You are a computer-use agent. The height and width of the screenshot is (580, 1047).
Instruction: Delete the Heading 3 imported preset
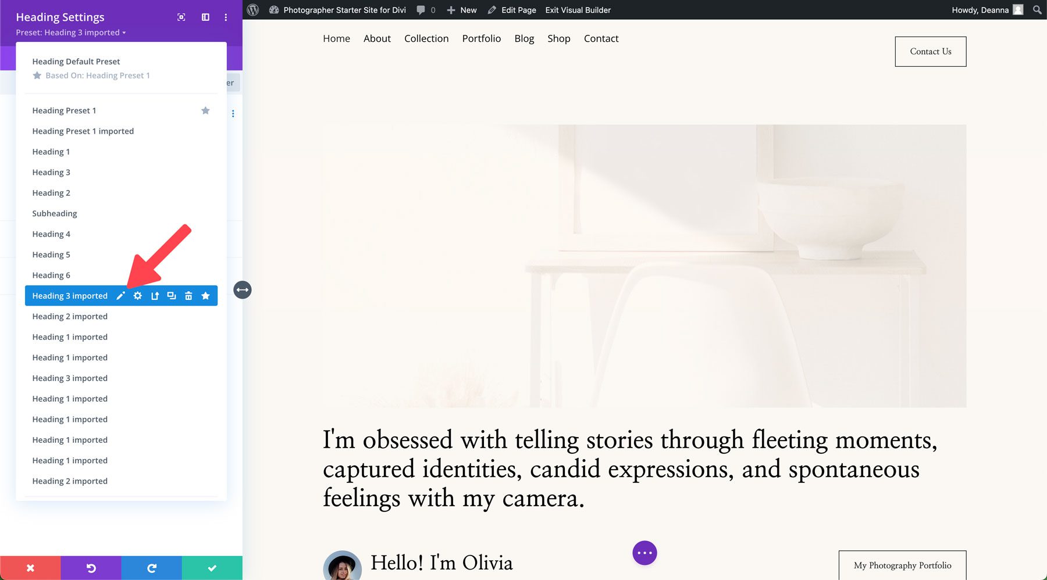coord(188,295)
